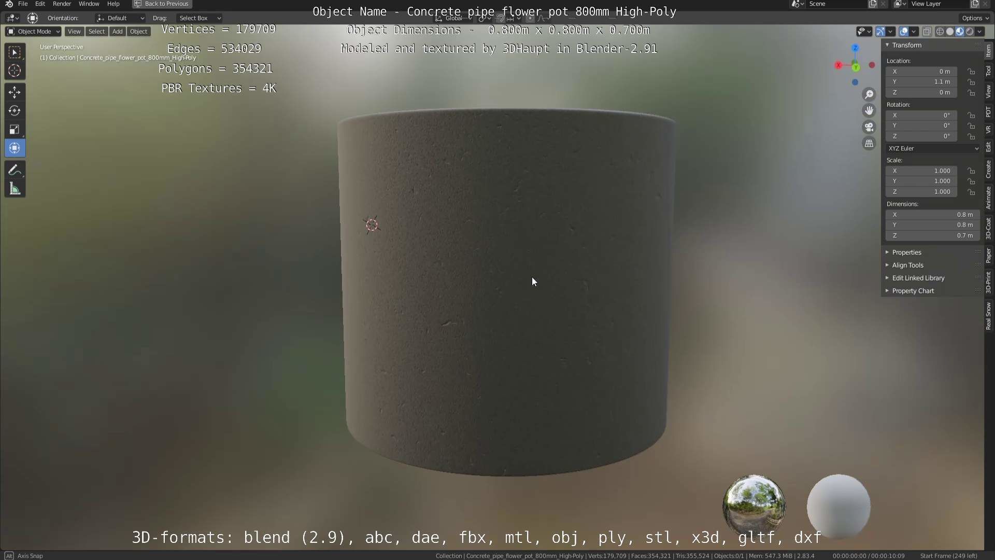Select the Move tool

tap(15, 92)
